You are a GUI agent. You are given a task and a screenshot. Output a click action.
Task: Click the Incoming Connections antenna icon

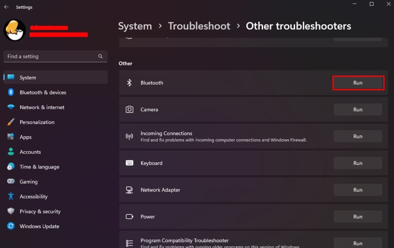129,136
